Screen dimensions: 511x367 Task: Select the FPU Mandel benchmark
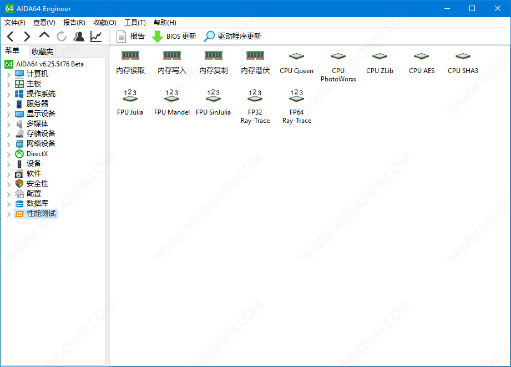172,102
